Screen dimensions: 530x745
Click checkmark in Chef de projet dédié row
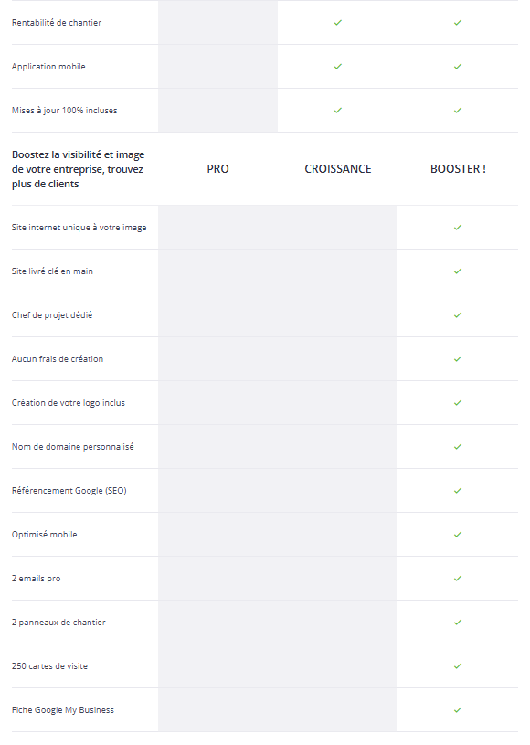457,315
